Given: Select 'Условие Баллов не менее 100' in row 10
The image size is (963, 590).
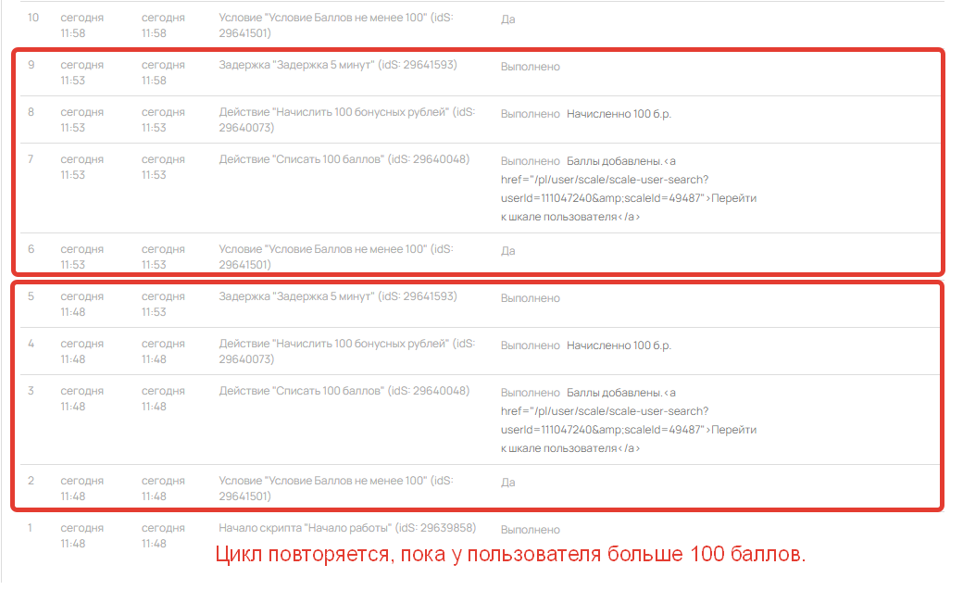Looking at the screenshot, I should [x=336, y=25].
